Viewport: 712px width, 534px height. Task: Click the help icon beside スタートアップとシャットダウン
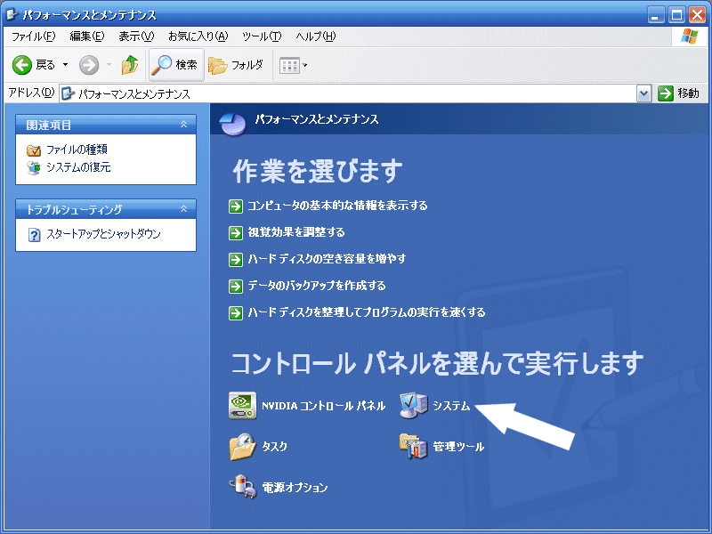[34, 234]
